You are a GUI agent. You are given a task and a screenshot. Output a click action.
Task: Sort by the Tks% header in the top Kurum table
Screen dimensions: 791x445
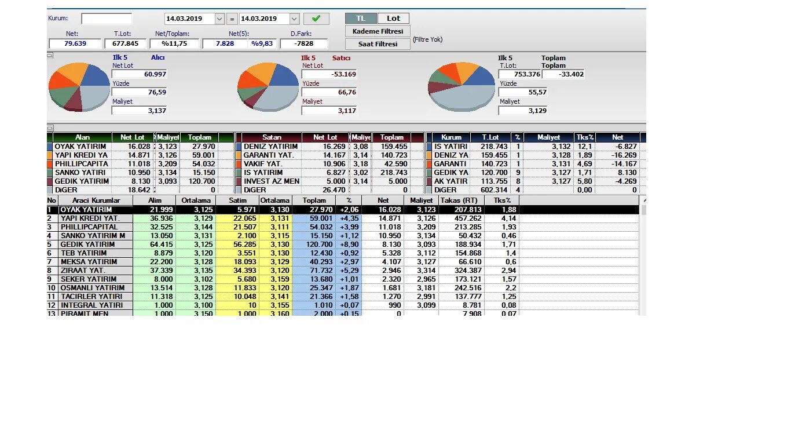(585, 137)
